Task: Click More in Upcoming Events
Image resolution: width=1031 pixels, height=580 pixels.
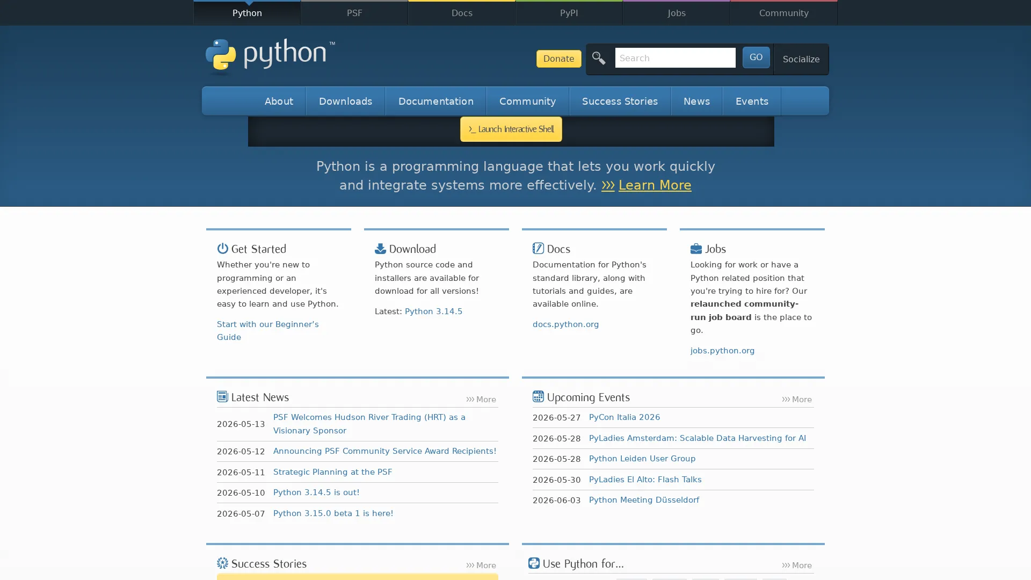Action: coord(796,400)
